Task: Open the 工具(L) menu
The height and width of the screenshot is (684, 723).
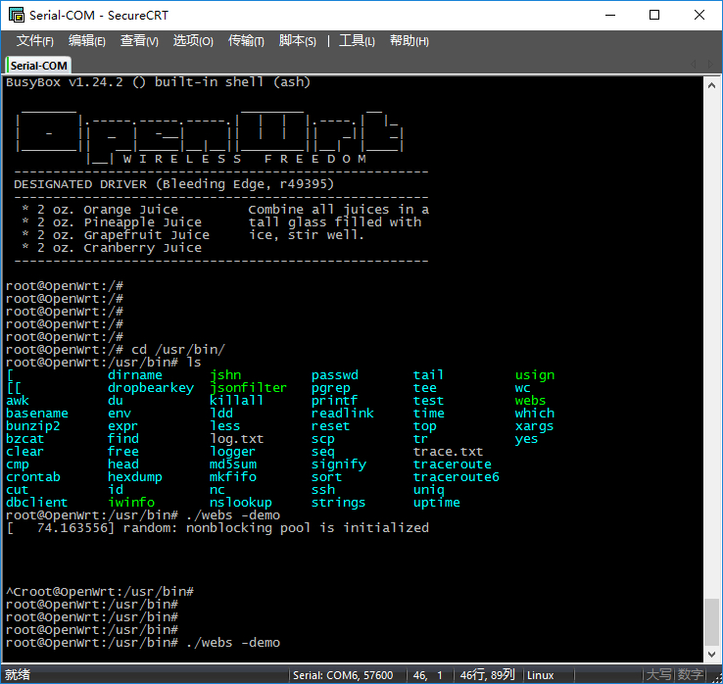Action: [x=358, y=40]
